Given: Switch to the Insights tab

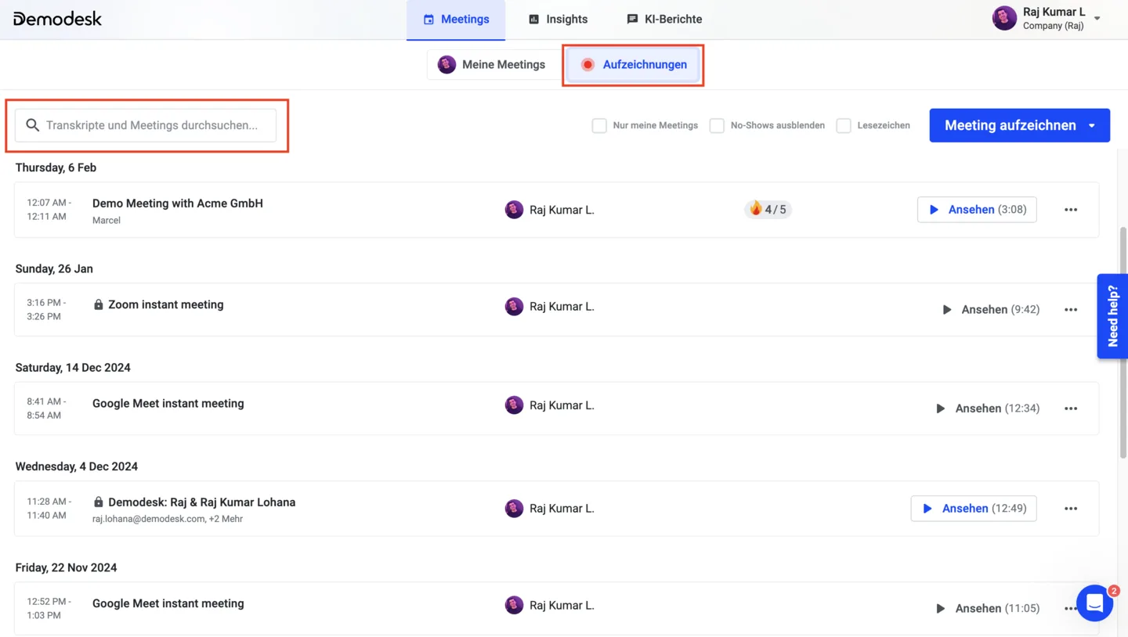Looking at the screenshot, I should click(558, 20).
